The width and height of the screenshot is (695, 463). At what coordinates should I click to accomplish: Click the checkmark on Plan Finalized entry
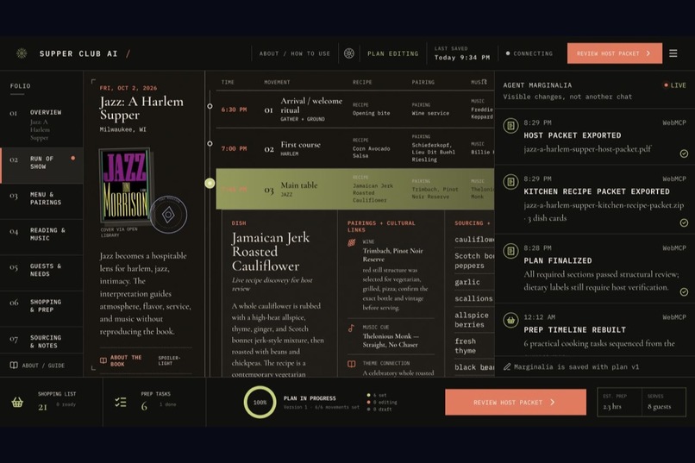(x=684, y=292)
